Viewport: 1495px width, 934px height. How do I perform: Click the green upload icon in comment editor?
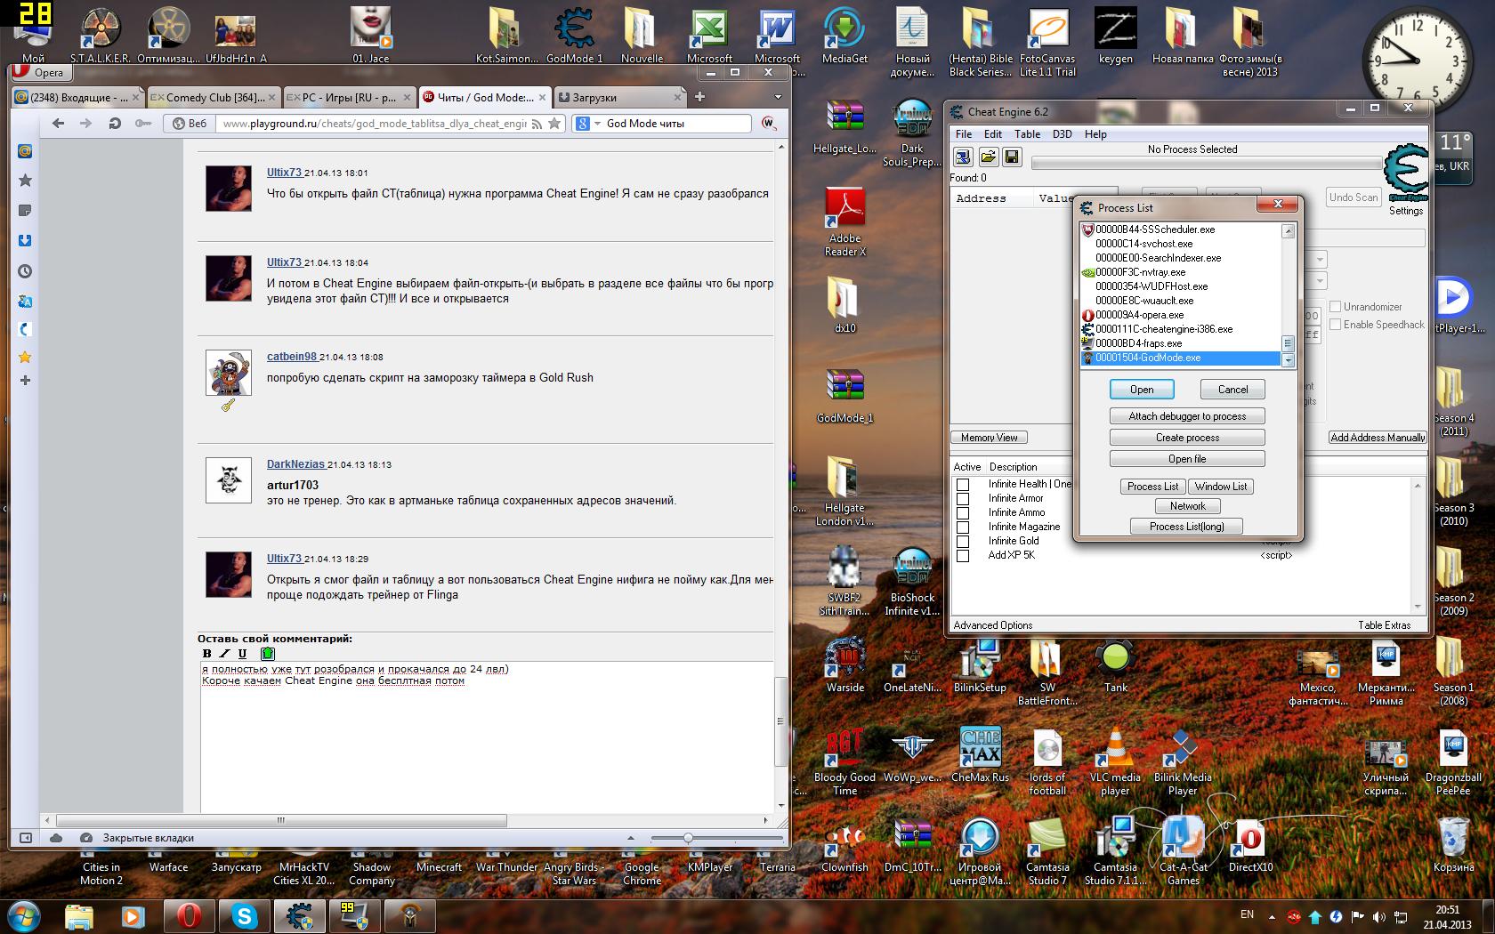pyautogui.click(x=267, y=654)
